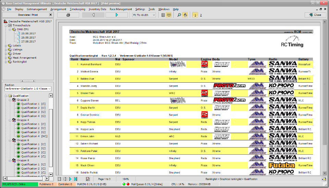Open the File menu
Image resolution: width=329 pixels, height=188 pixels.
click(9, 9)
